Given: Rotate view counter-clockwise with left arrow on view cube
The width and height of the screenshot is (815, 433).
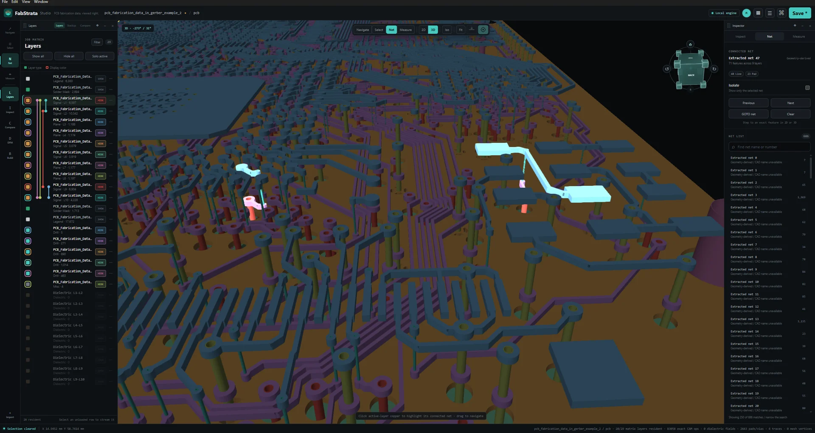Looking at the screenshot, I should (x=667, y=69).
